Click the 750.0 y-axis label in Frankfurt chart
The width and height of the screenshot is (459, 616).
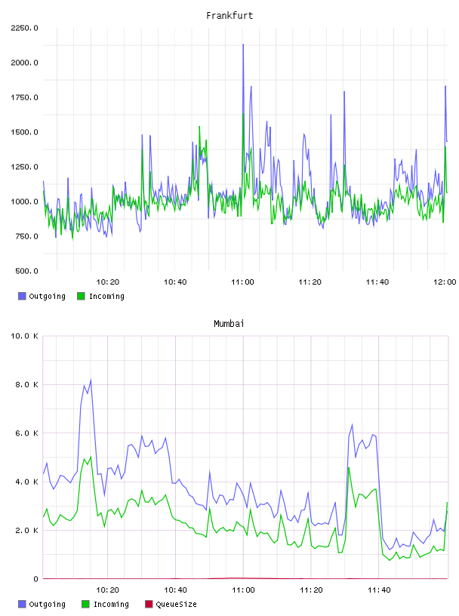(26, 236)
